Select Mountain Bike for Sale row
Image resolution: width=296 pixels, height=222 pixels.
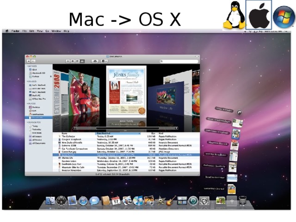click(x=126, y=167)
